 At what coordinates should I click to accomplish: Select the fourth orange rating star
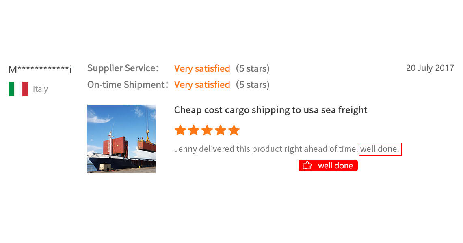[x=221, y=130]
